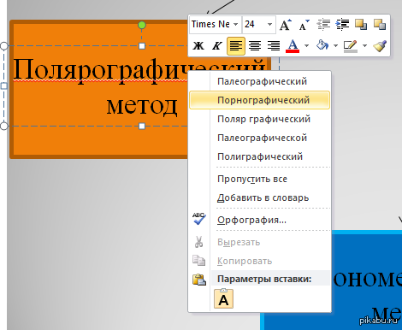The width and height of the screenshot is (402, 330).
Task: Align text to the right
Action: (274, 45)
